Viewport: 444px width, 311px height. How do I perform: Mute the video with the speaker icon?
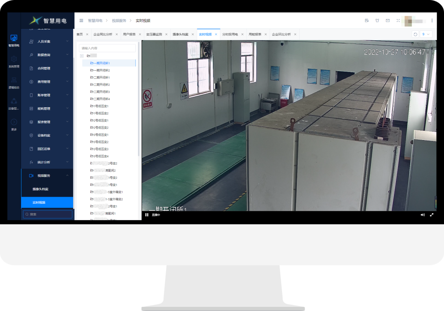tap(423, 215)
